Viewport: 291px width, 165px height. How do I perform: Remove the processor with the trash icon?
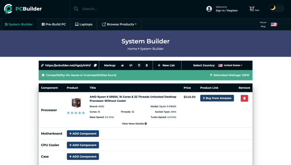pyautogui.click(x=244, y=98)
